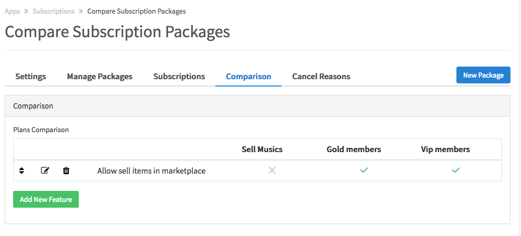Click the edit pencil icon for the feature
This screenshot has width=521, height=236.
[x=45, y=170]
